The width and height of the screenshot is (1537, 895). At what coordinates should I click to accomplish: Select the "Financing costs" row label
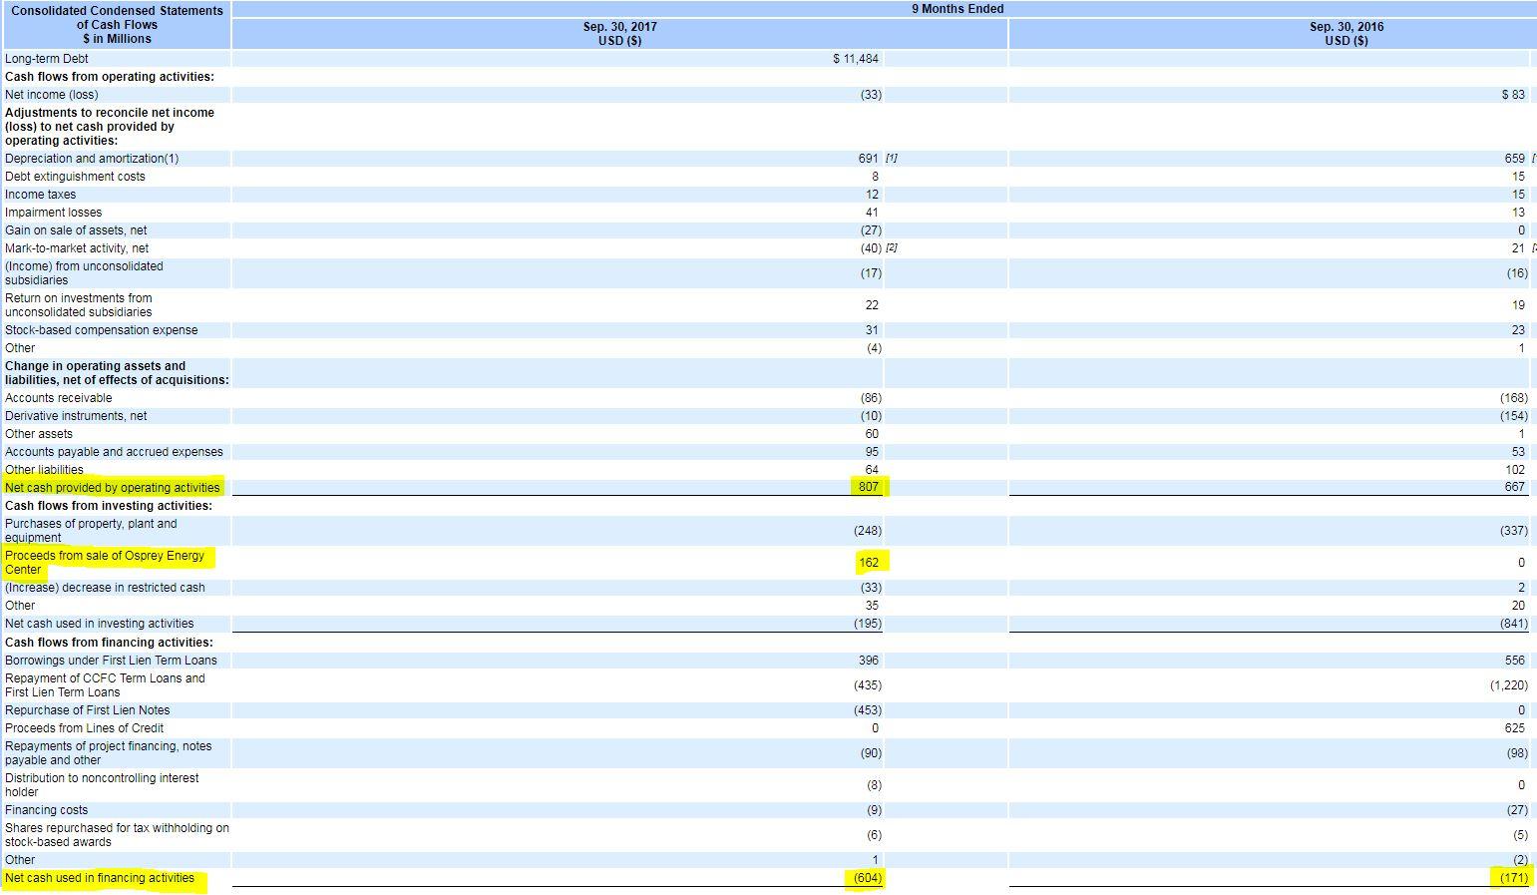point(46,810)
